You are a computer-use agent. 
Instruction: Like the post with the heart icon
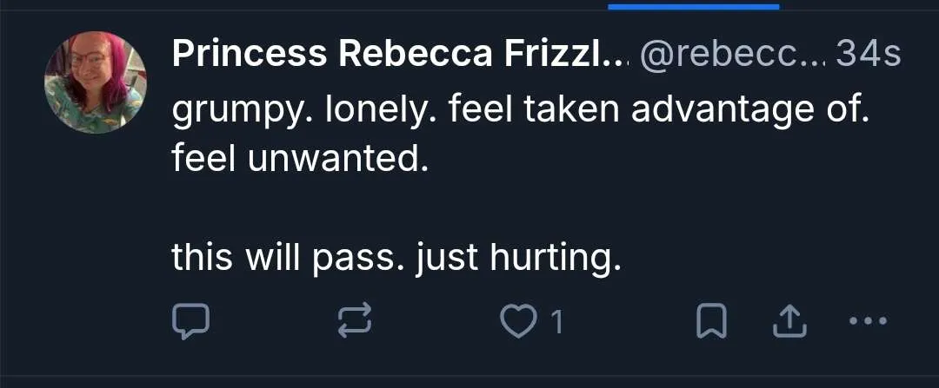(x=518, y=322)
